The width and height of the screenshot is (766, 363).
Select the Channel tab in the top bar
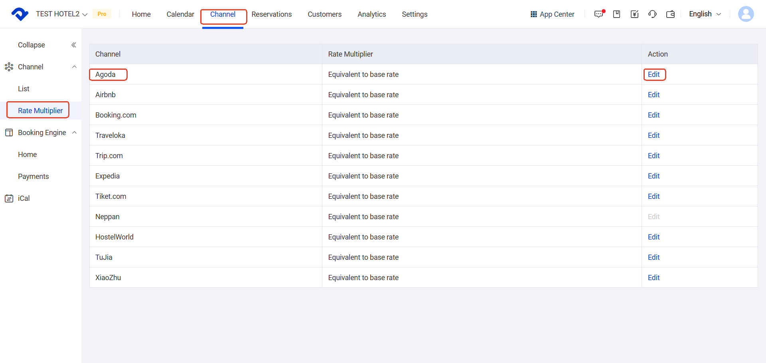[x=223, y=14]
